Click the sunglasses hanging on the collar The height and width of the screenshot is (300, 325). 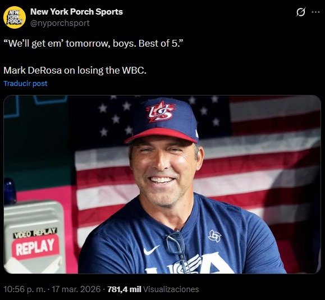pos(177,249)
